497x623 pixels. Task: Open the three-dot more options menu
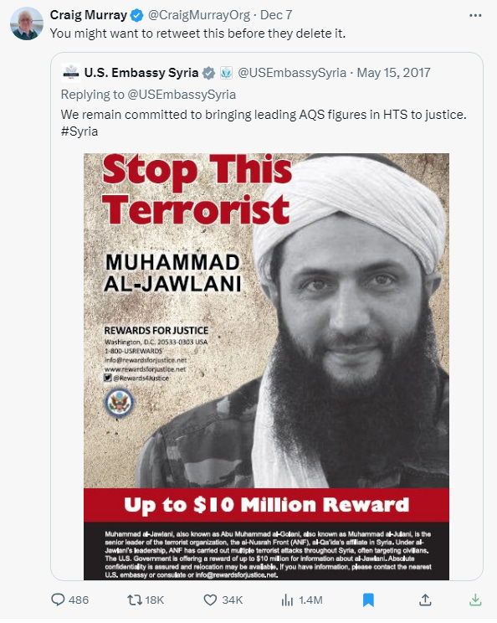(475, 16)
